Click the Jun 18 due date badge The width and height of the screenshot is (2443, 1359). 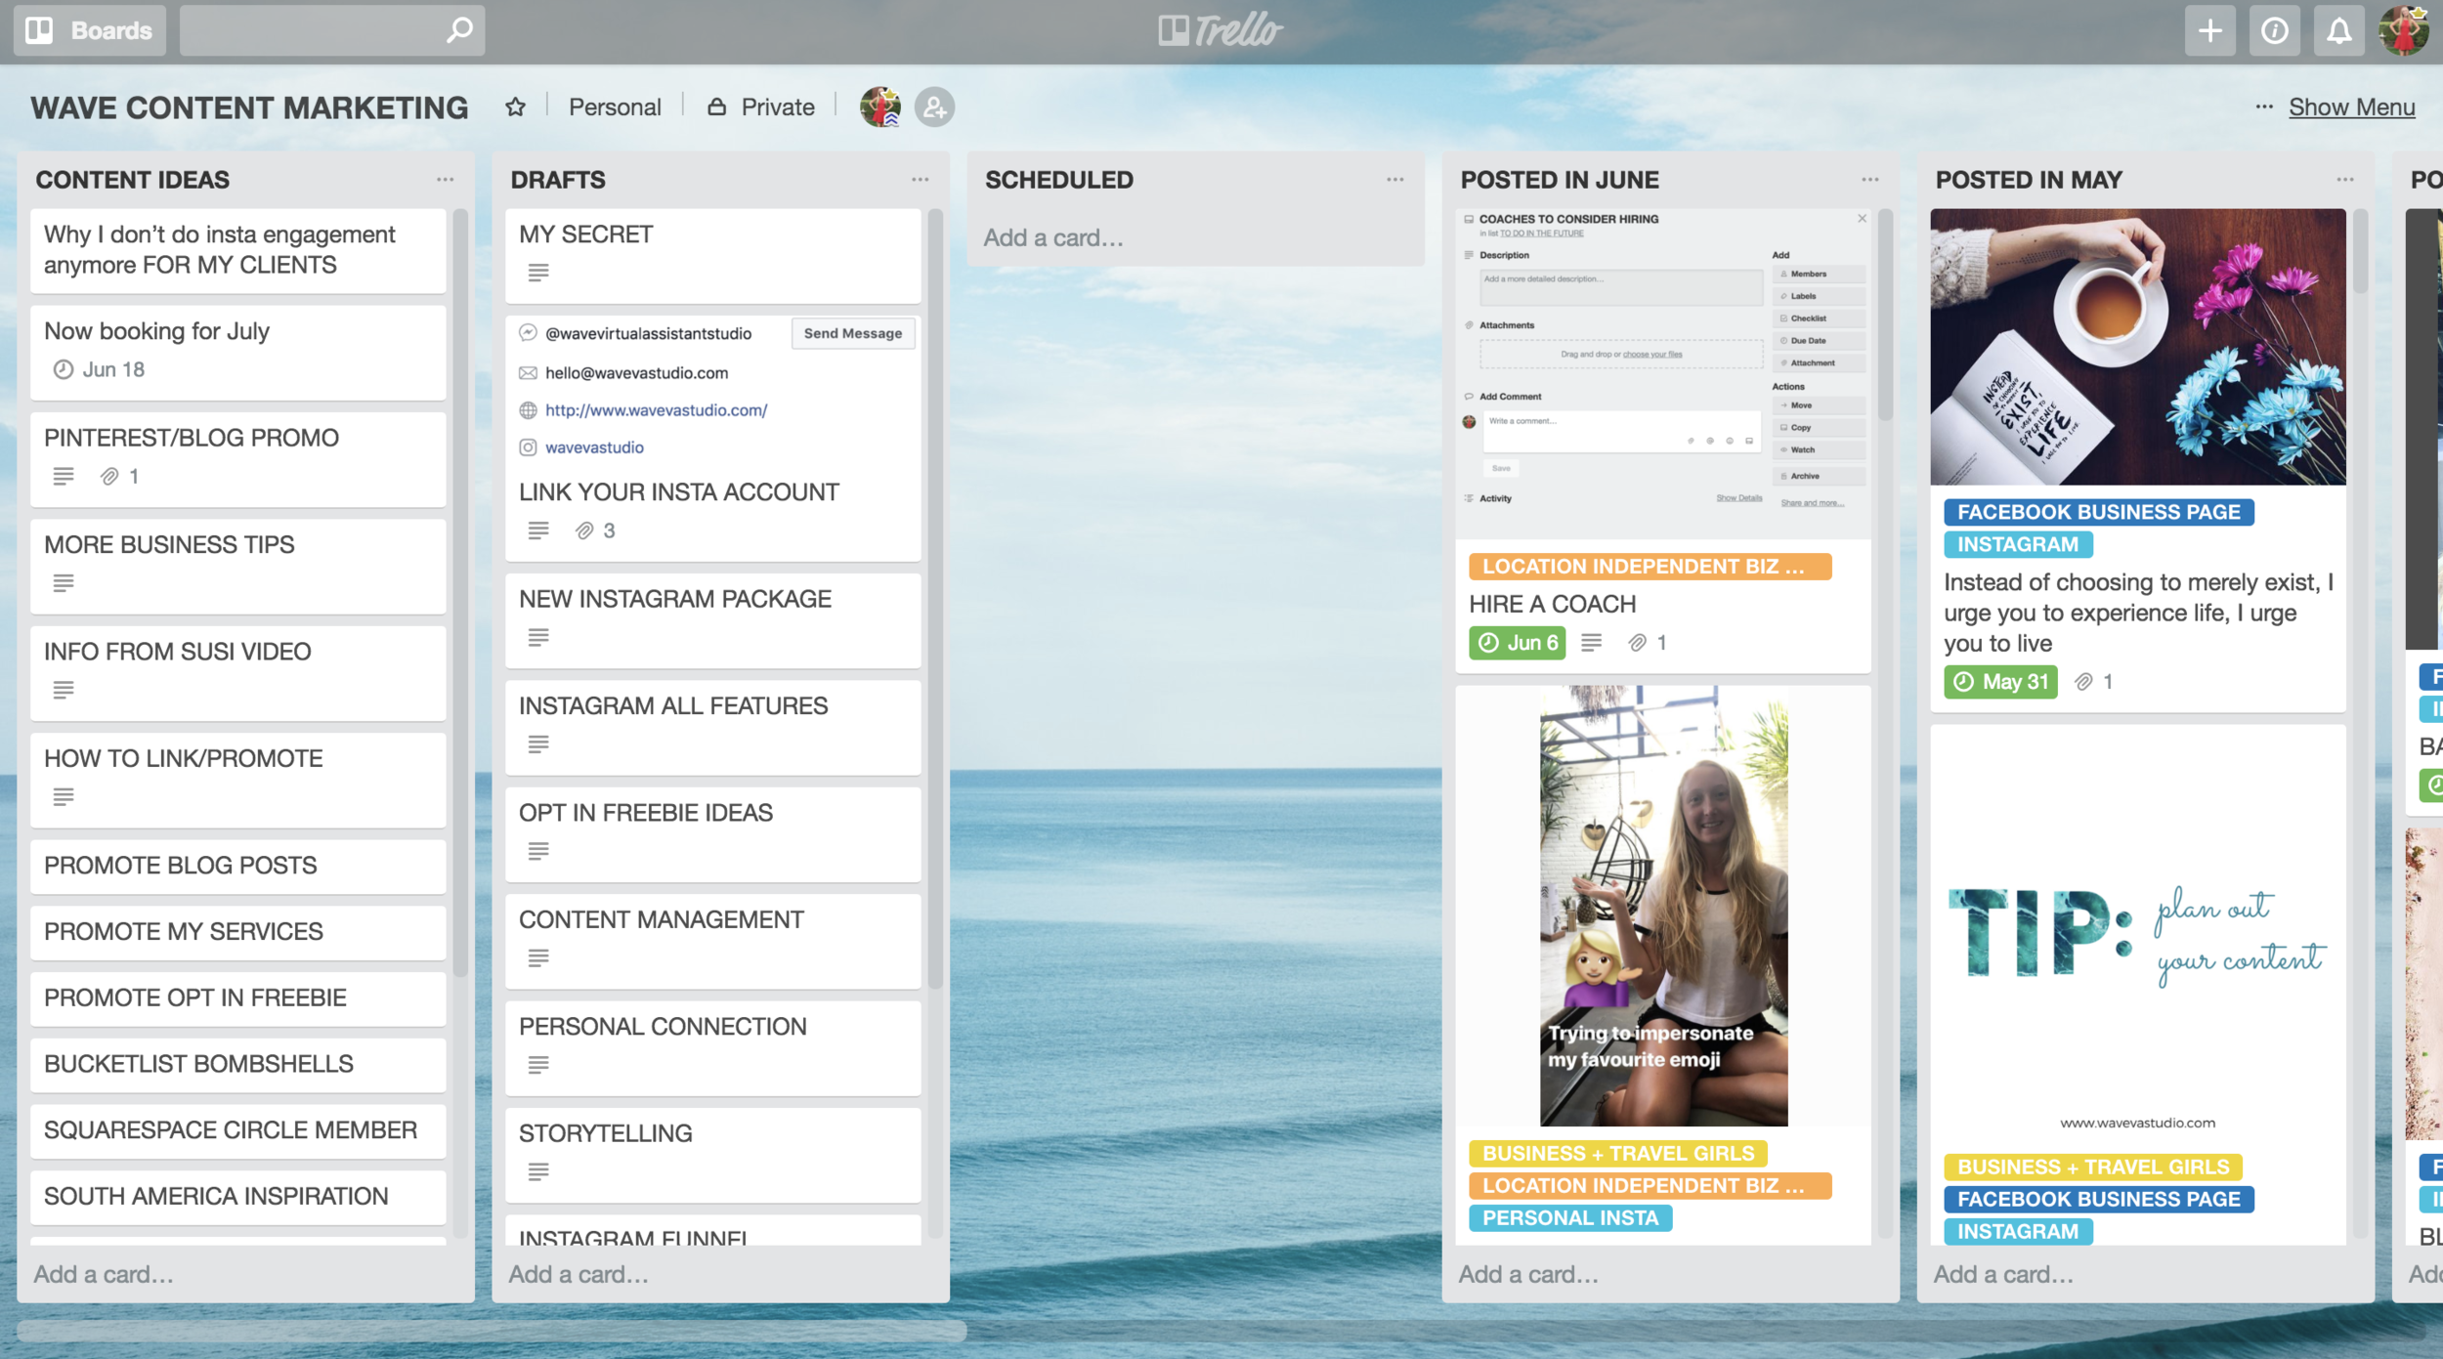(99, 369)
